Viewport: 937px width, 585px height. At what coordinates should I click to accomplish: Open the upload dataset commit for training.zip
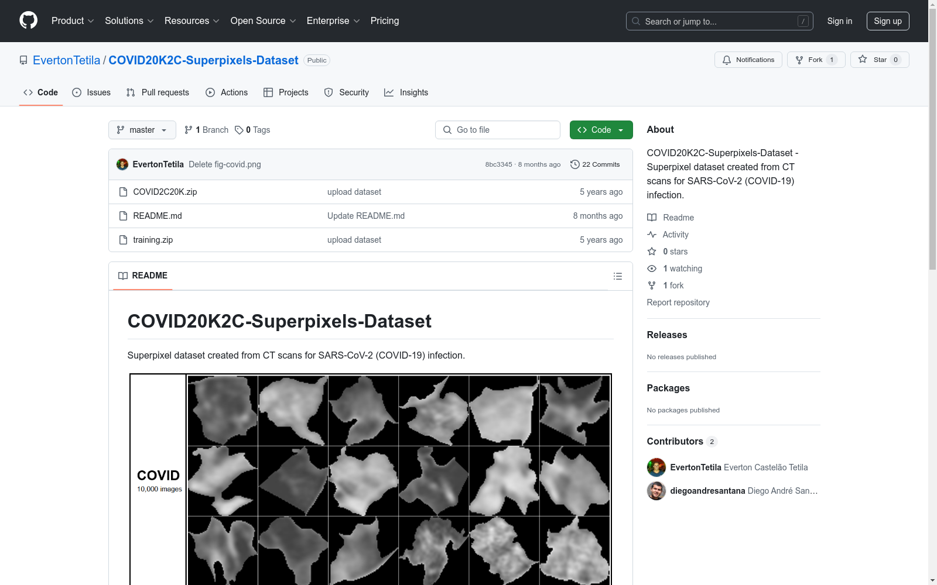(x=354, y=240)
